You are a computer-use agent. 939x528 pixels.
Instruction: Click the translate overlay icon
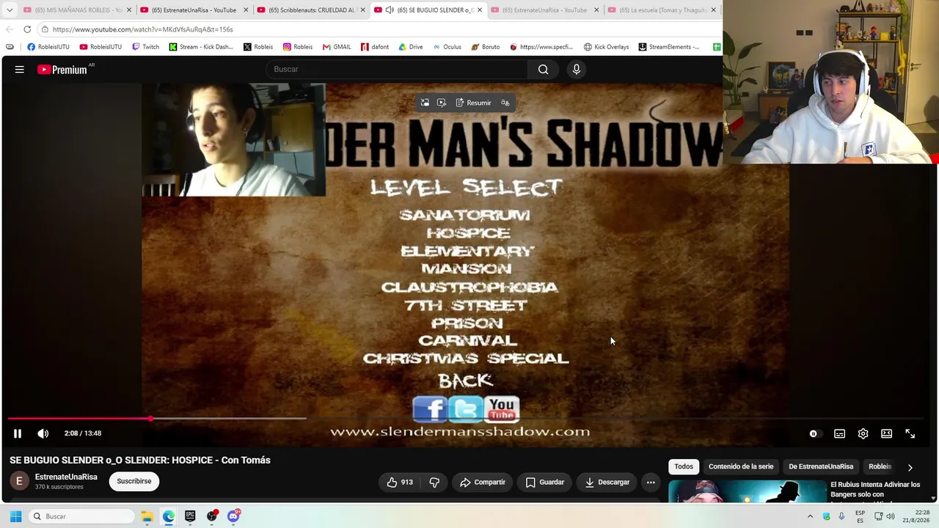click(505, 103)
